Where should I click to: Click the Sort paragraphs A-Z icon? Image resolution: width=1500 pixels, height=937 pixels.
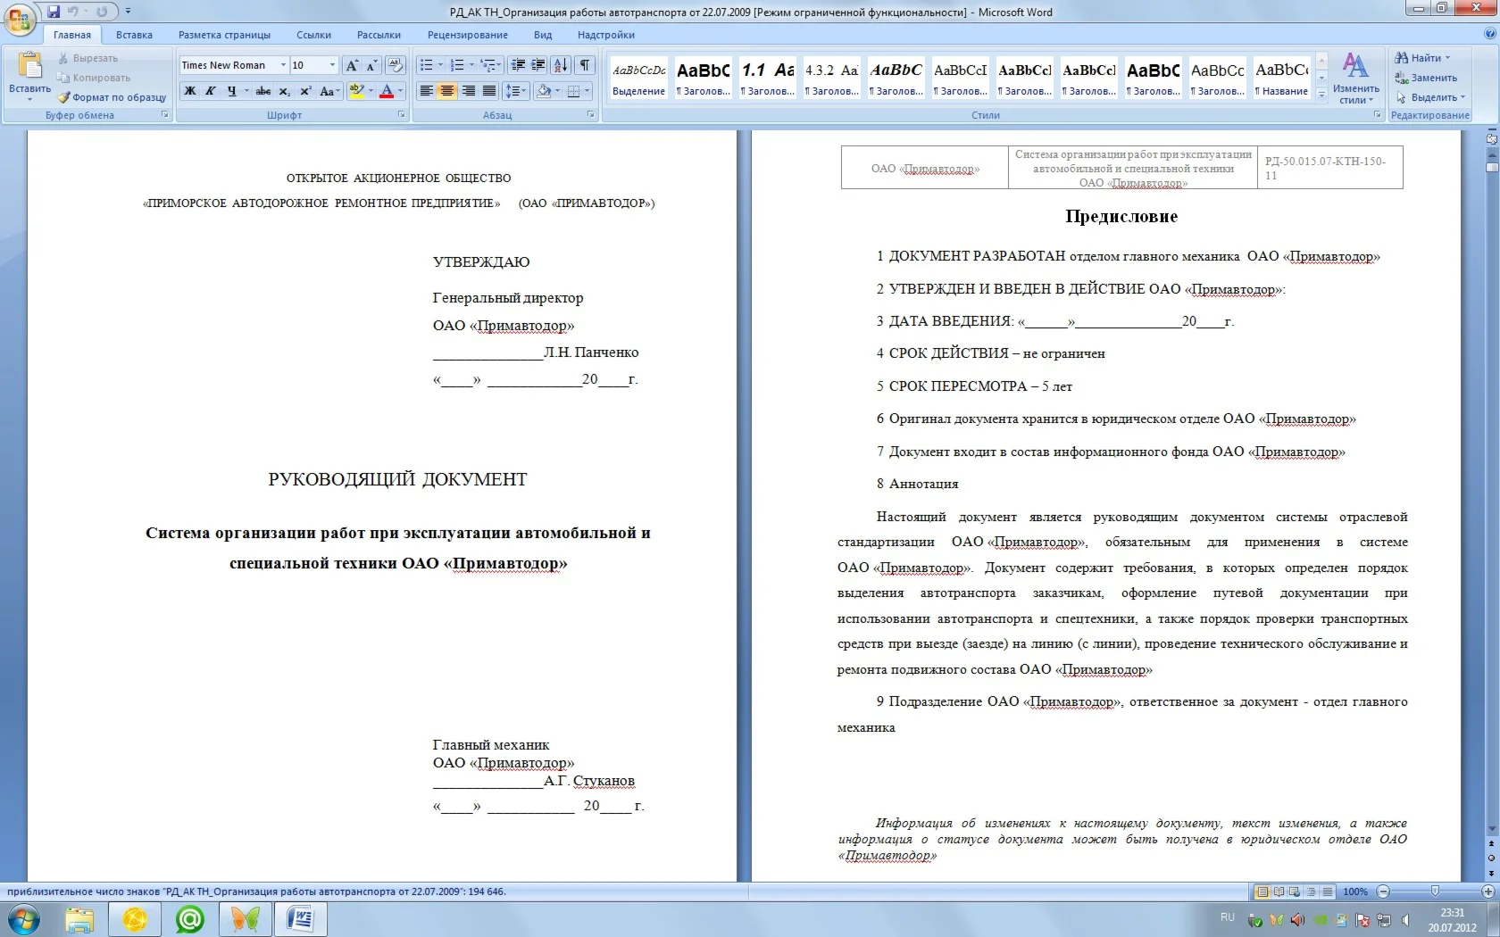click(561, 65)
